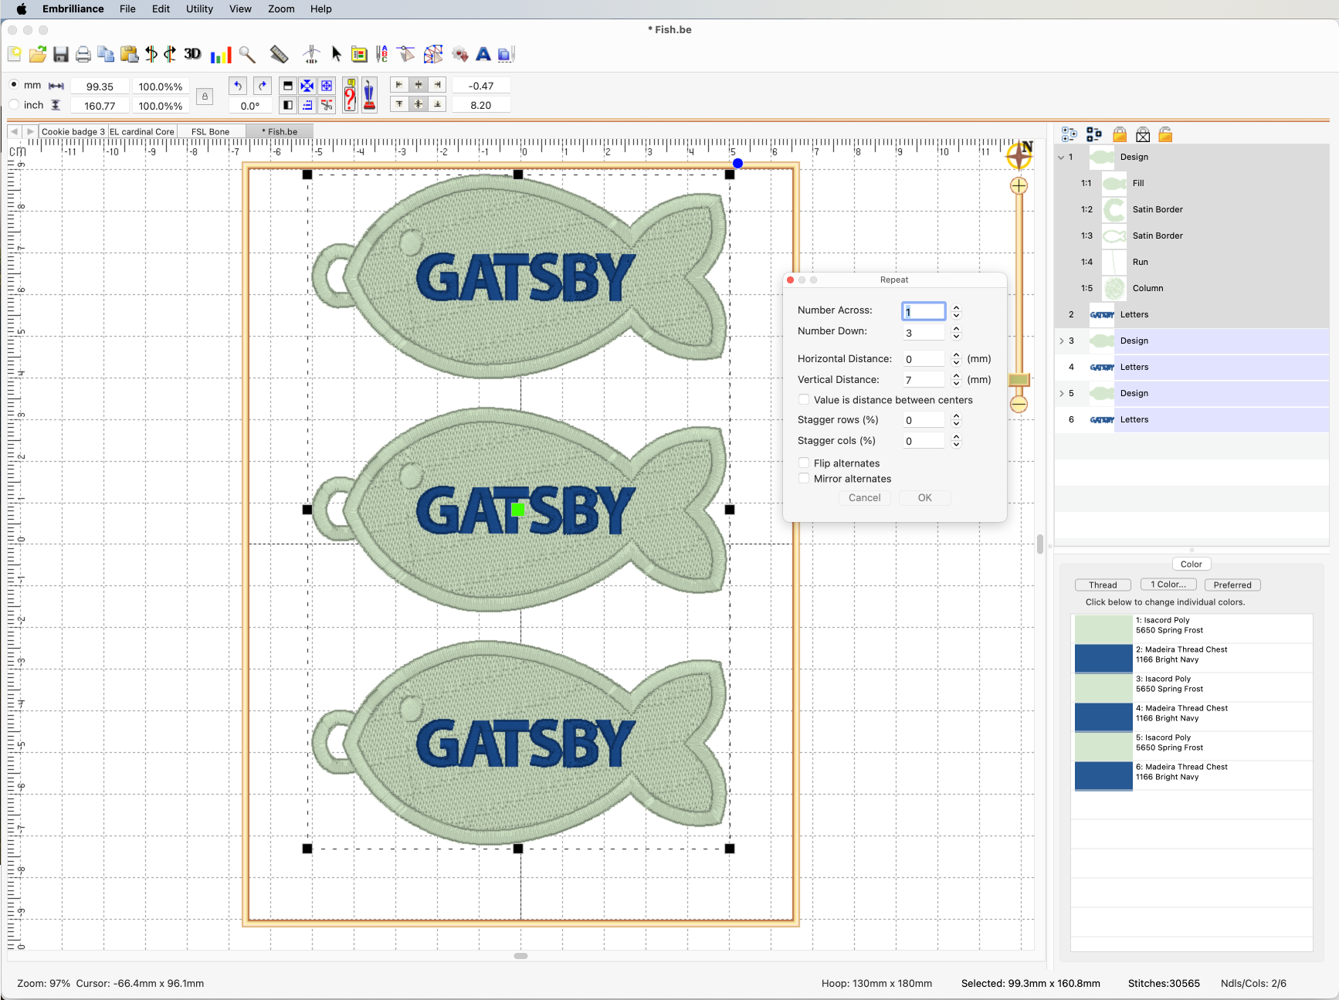Collapse Design group 1 in object tree
Screen dimensions: 1339x1000
point(1061,157)
